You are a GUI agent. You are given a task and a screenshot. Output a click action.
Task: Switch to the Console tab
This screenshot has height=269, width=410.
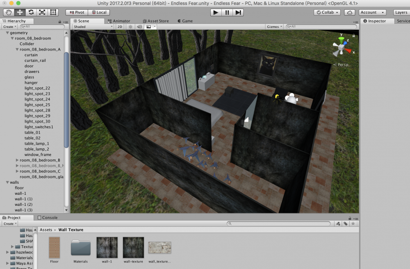(48, 218)
